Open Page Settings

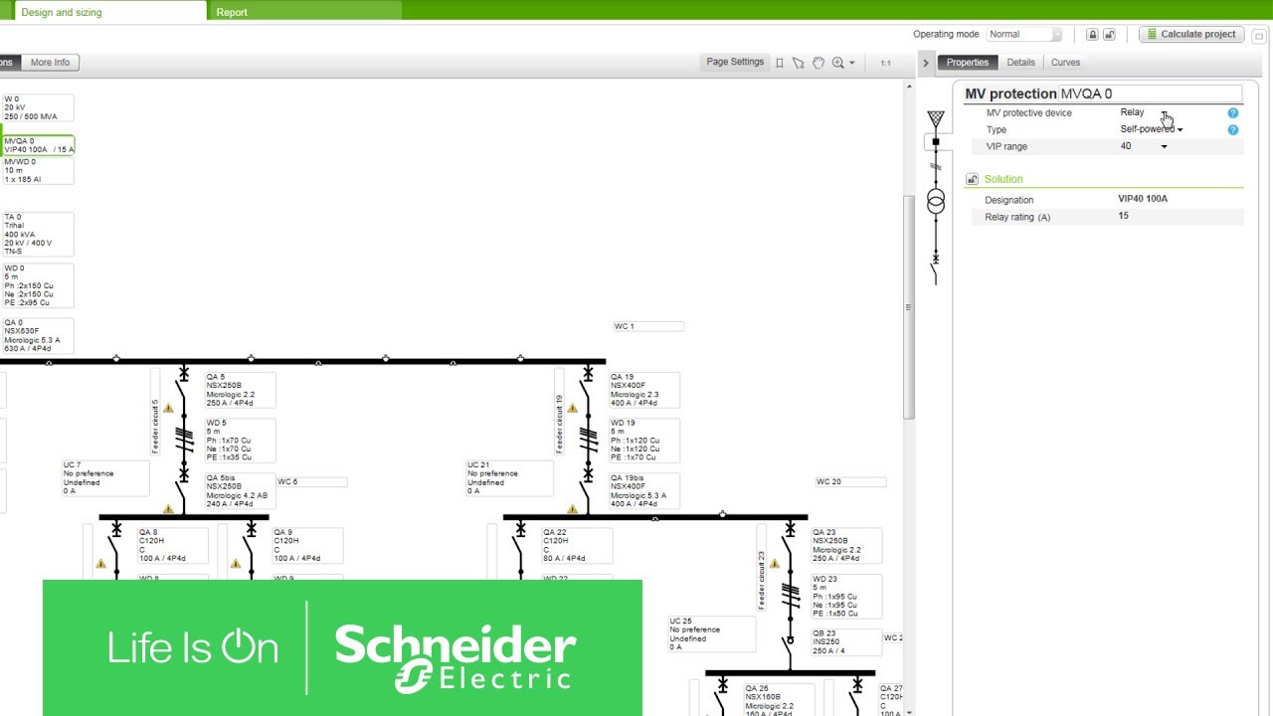[x=735, y=62]
